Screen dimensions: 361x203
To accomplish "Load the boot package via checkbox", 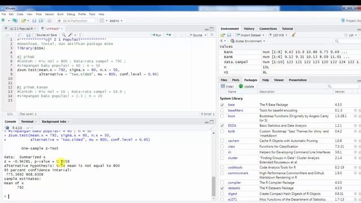I will coord(222,116).
